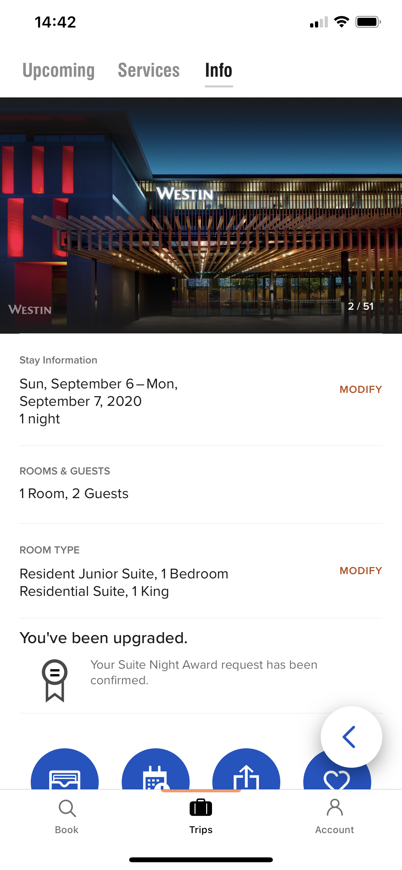402x870 pixels.
Task: Tap the Resident Junior Suite room description
Action: (124, 583)
